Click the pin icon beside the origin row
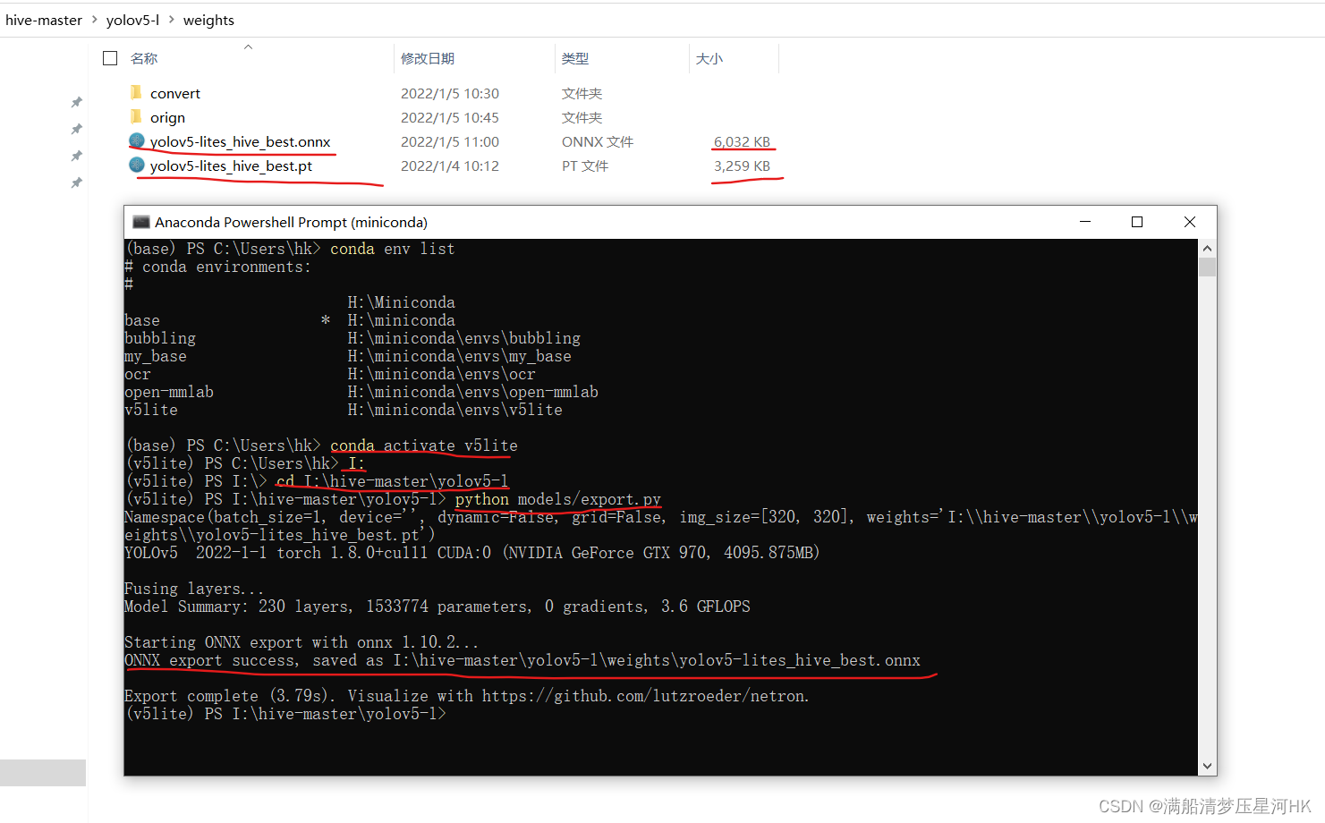This screenshot has width=1325, height=823. tap(77, 129)
